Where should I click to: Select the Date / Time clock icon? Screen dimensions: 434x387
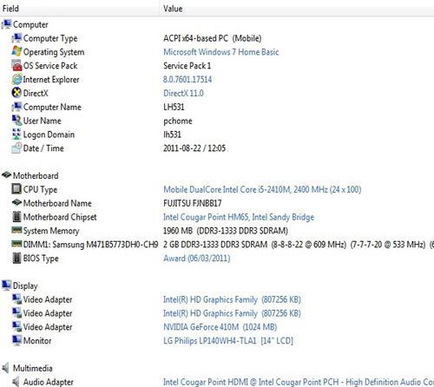pos(16,148)
